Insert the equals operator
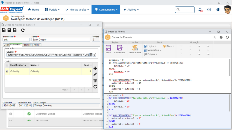 coord(199,46)
